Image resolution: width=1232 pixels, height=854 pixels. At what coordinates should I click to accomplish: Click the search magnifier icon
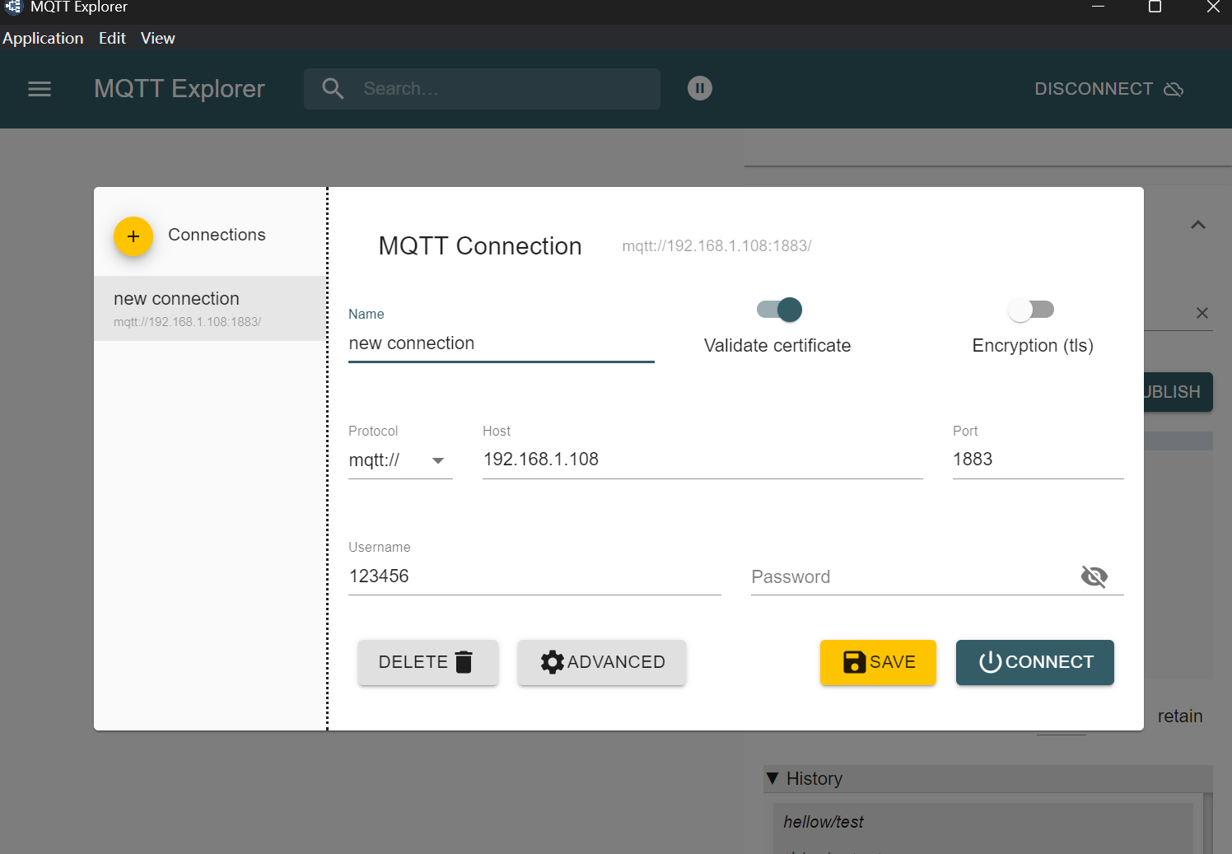[x=333, y=89]
